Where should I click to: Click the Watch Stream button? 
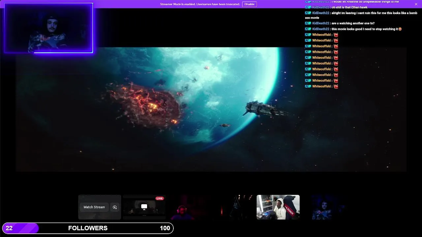[94, 207]
